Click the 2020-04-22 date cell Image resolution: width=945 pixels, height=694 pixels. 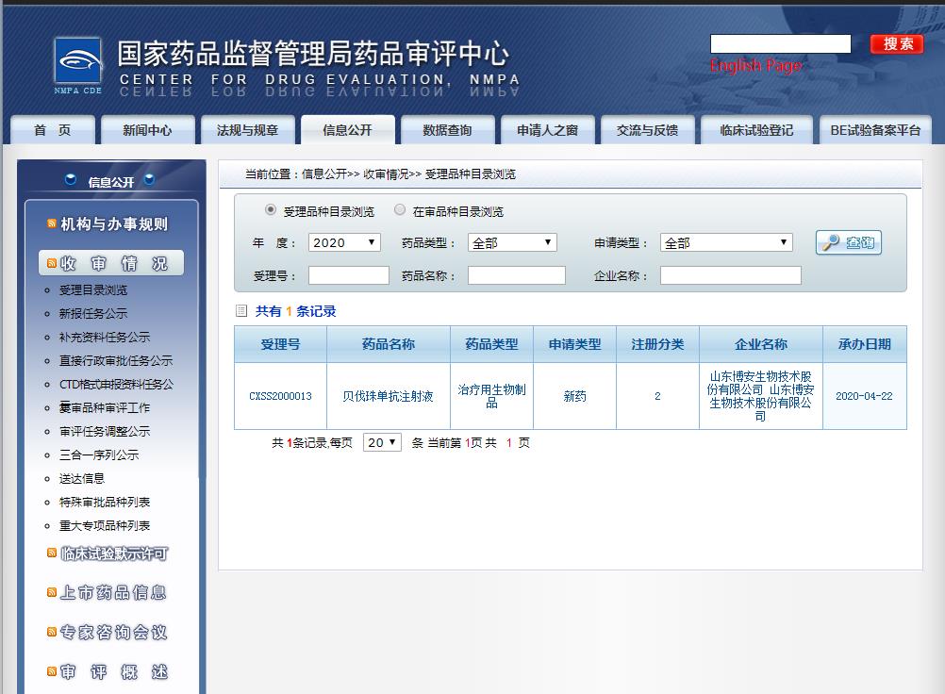[x=864, y=396]
